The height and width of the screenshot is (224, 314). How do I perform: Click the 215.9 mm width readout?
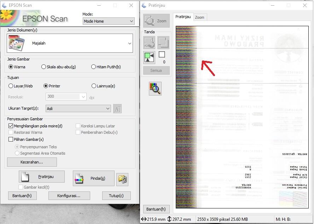156,219
